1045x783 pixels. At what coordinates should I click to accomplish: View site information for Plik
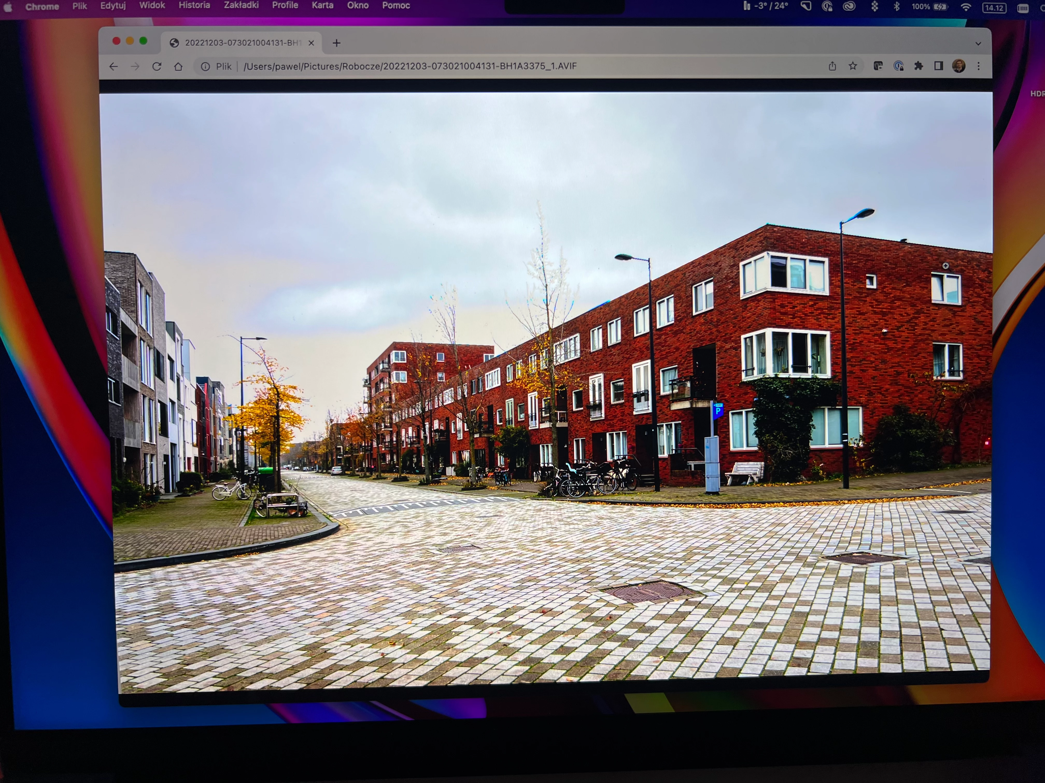pos(206,67)
